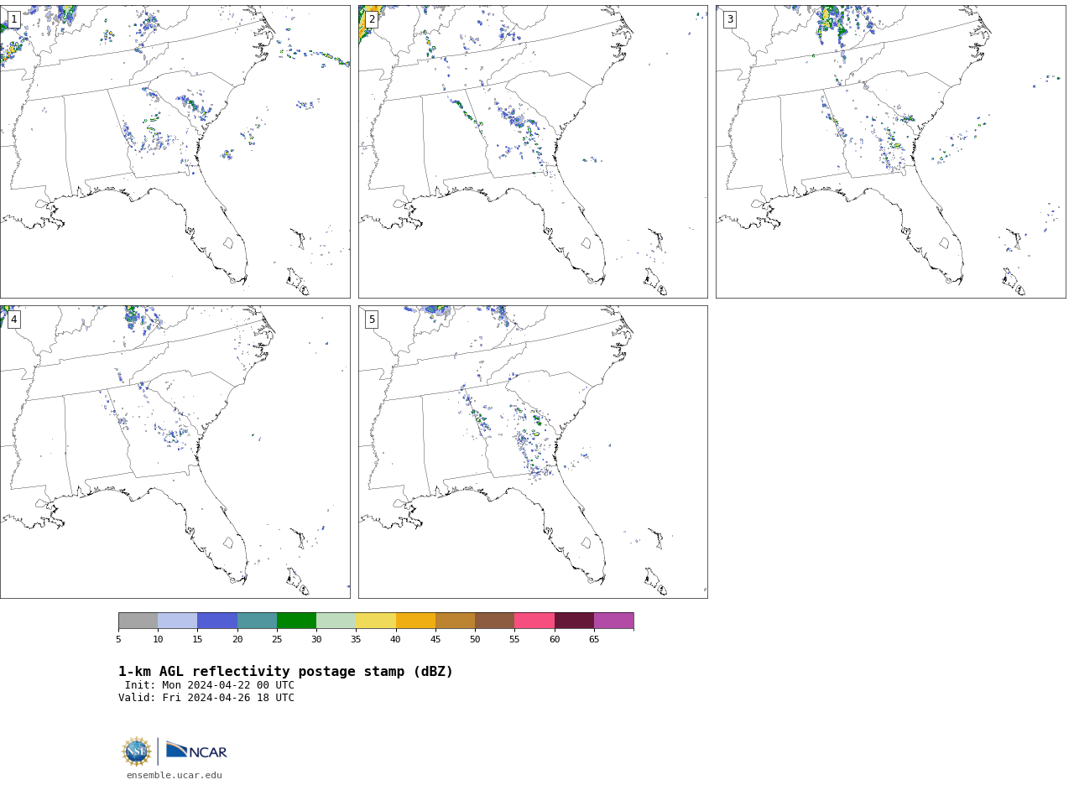Click the gray 5-10 dBZ color swatch
Viewport: 1074px width, 785px height.
pos(138,621)
